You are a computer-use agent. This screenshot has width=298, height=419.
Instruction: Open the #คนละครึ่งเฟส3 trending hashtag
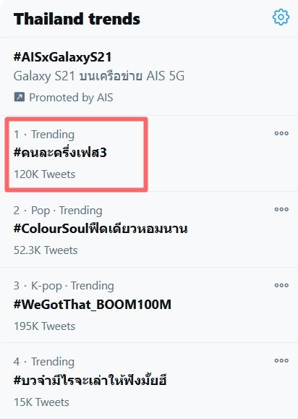[x=60, y=152]
